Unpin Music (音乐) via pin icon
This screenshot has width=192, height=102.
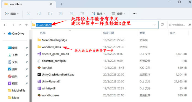pos(27,76)
